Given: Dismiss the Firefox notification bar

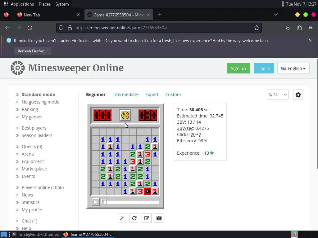Looking at the screenshot, I should [x=310, y=40].
